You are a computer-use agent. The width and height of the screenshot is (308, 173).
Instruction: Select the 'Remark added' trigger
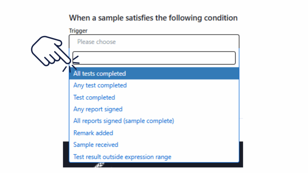93,133
